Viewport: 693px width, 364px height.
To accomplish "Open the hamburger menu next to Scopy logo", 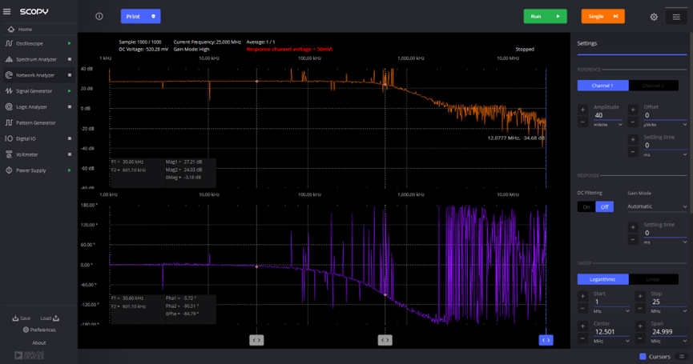I will point(6,11).
